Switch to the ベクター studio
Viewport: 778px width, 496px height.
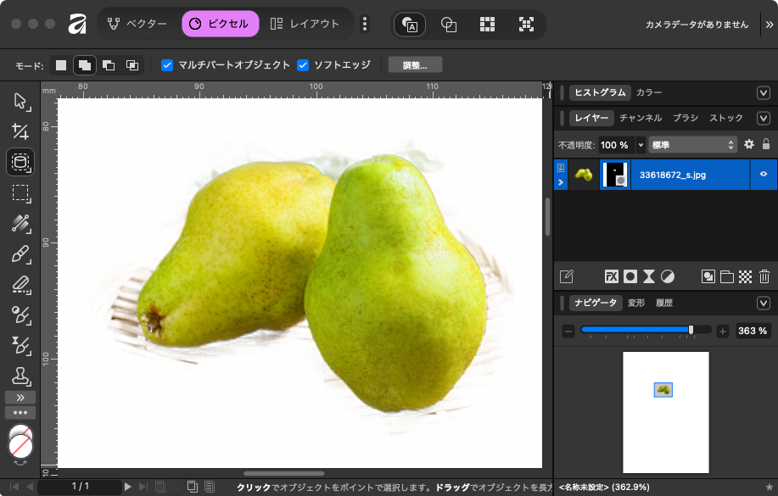[x=137, y=24]
